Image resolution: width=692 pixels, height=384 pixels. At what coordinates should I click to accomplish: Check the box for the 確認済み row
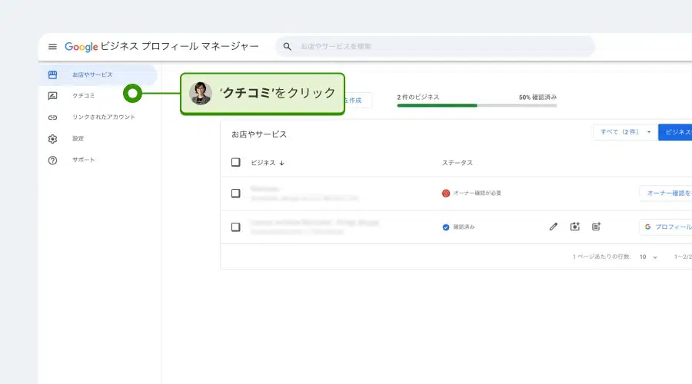pyautogui.click(x=236, y=227)
